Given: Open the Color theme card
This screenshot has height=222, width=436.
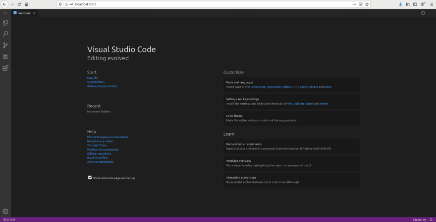Looking at the screenshot, I should (291, 118).
